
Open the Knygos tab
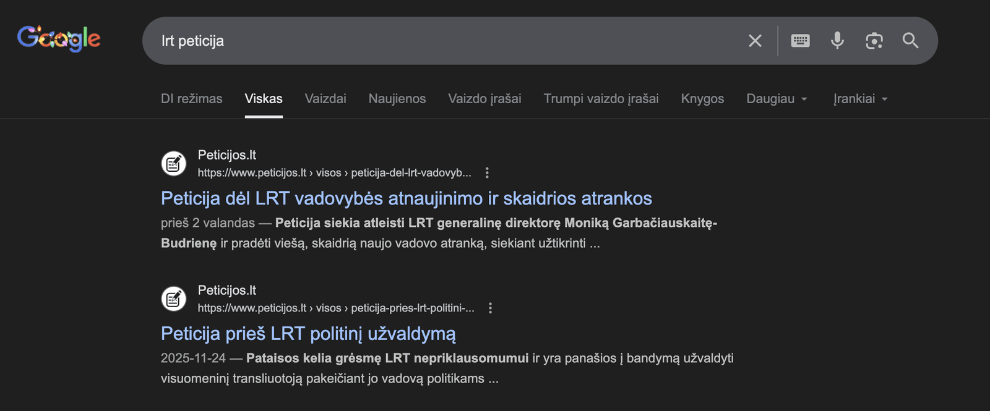(x=702, y=99)
